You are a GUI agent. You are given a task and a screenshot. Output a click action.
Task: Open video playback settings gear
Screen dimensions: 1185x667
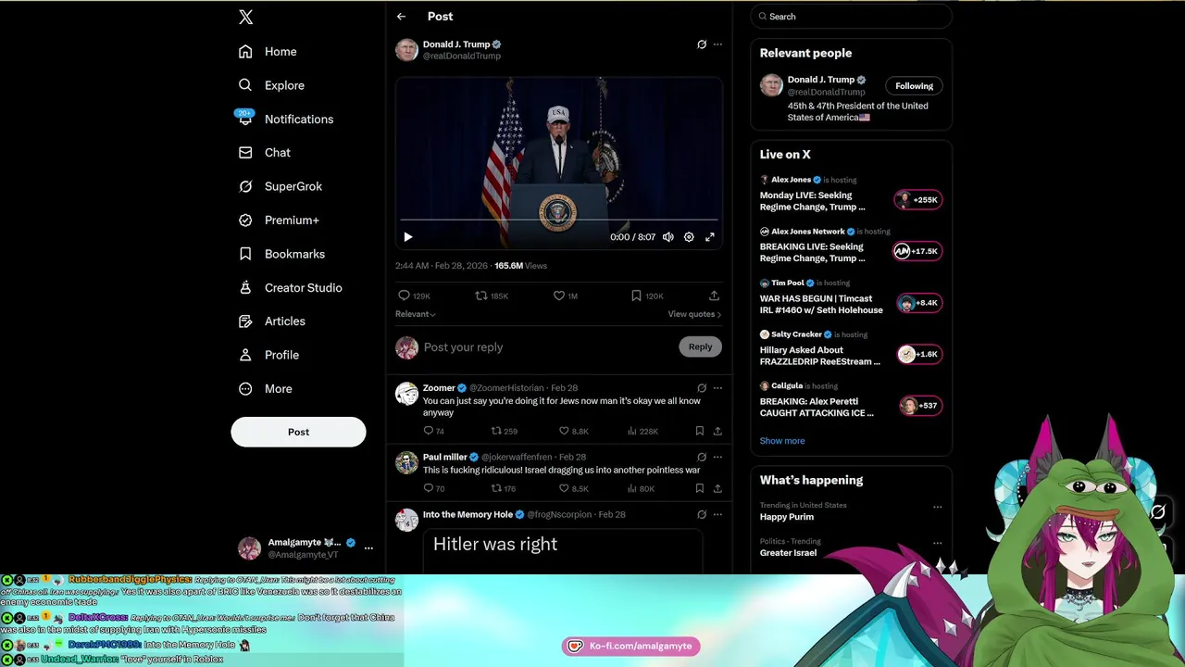click(x=689, y=237)
